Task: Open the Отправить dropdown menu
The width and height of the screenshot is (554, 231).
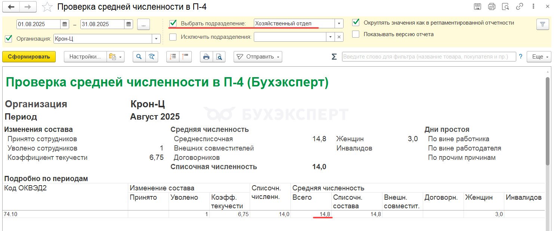Action: point(258,57)
